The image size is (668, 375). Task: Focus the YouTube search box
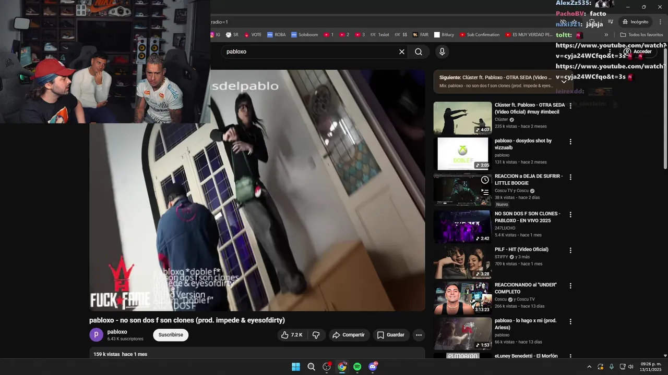[x=311, y=52]
